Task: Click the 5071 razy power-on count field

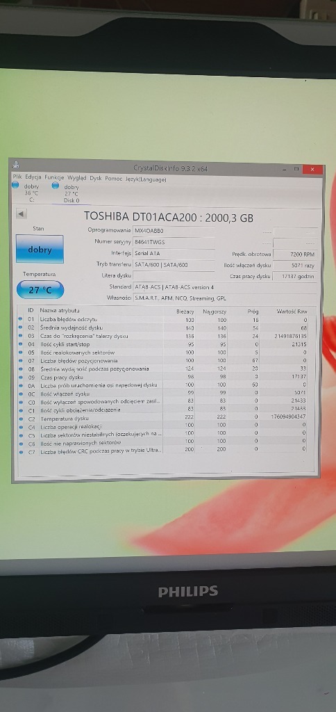Action: point(295,265)
